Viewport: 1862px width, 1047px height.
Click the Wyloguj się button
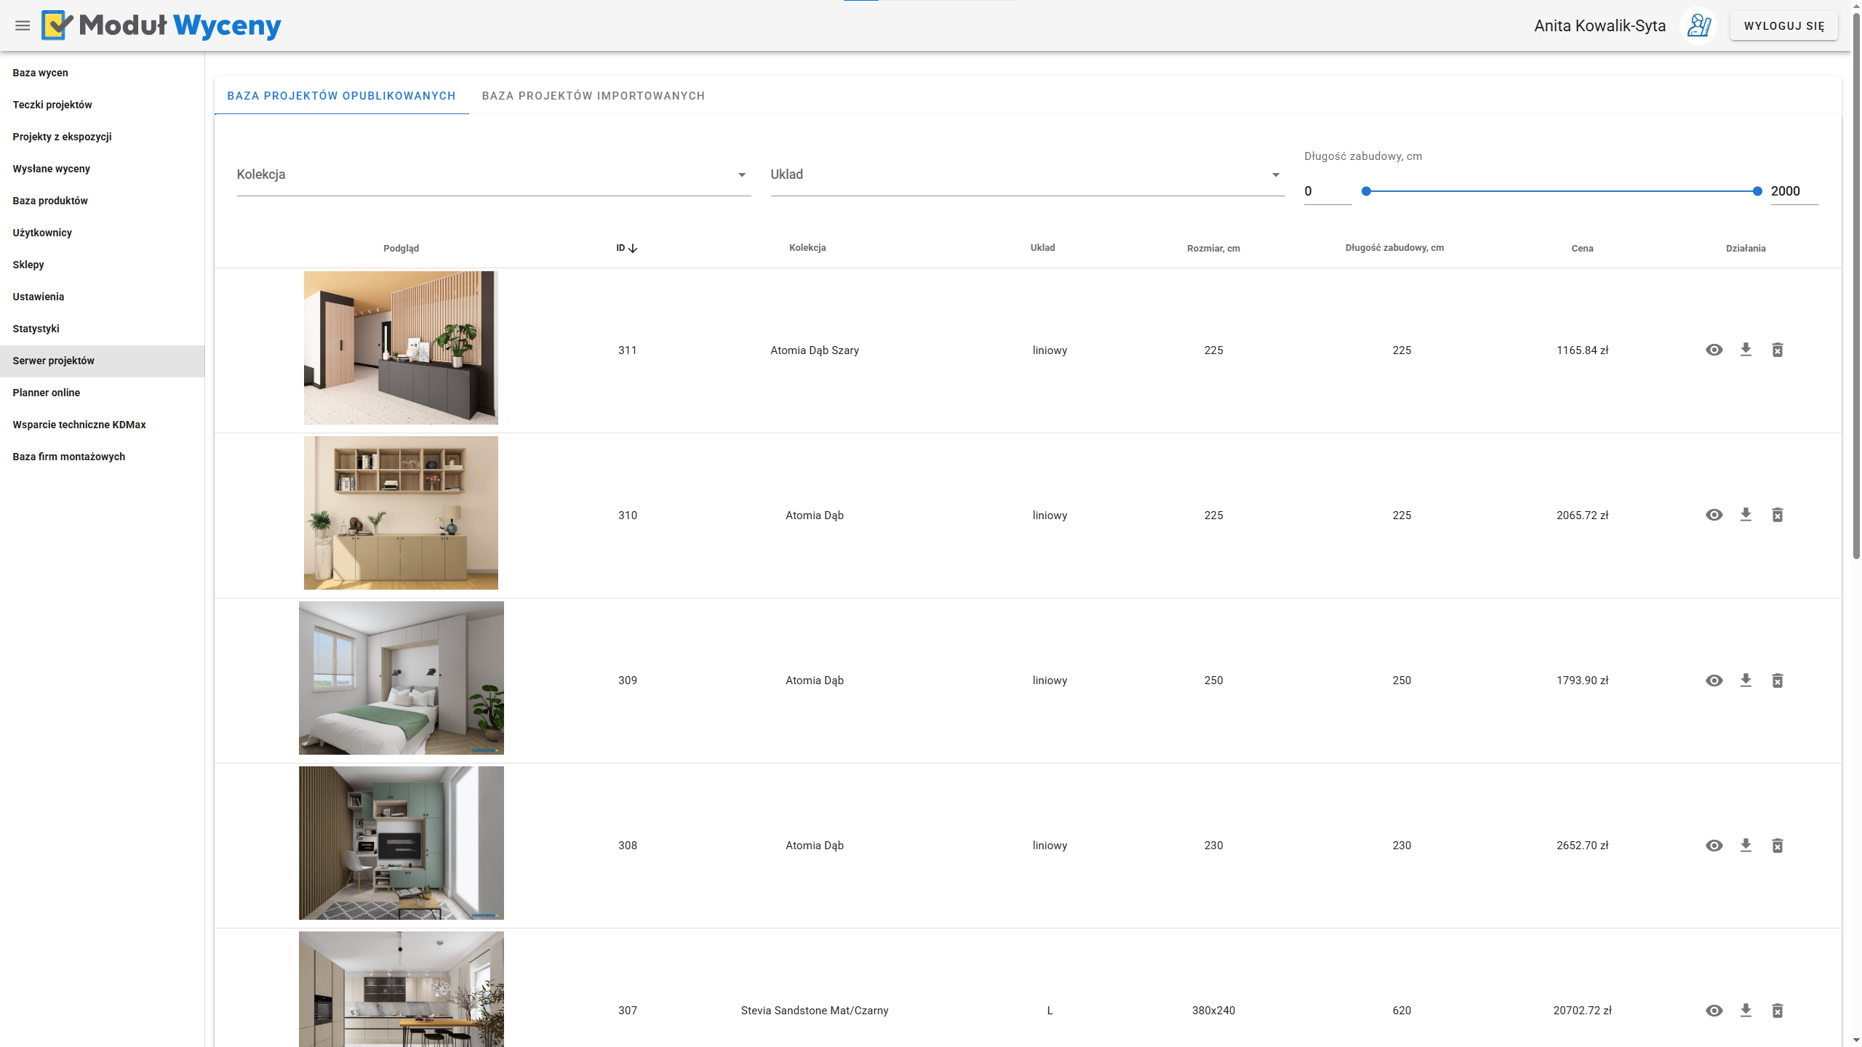[1783, 25]
